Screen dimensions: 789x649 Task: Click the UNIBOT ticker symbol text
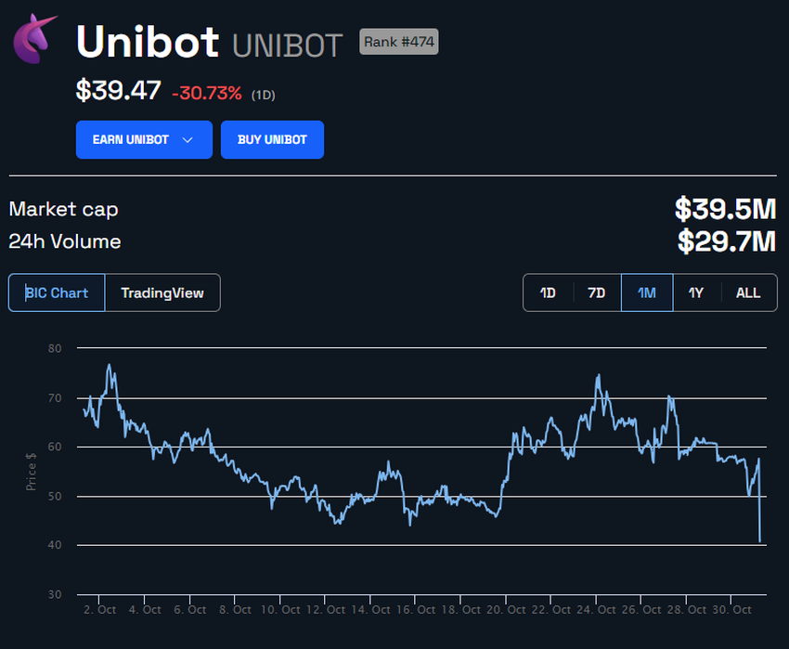click(288, 42)
